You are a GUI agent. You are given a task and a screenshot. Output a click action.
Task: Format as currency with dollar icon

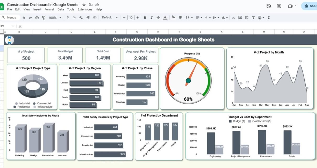(68, 18)
